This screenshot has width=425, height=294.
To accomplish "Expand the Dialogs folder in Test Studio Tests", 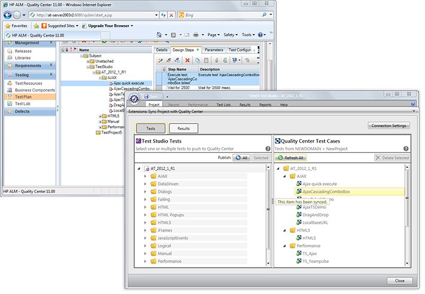I will 145,192.
